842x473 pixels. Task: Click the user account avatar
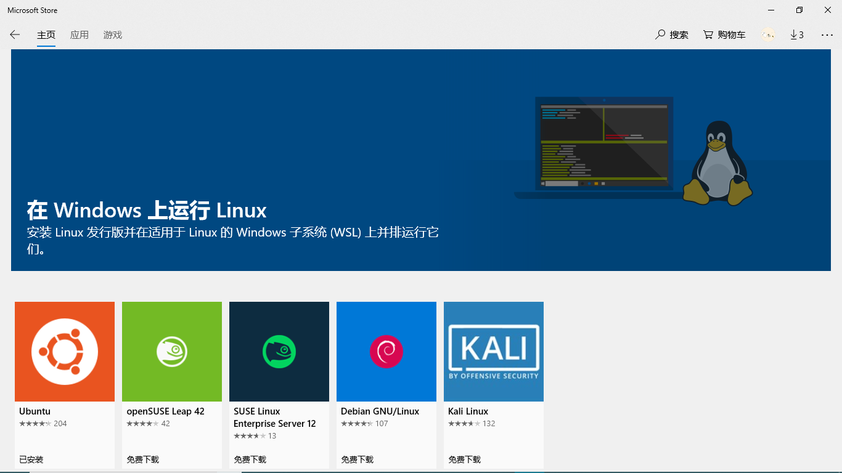coord(768,35)
